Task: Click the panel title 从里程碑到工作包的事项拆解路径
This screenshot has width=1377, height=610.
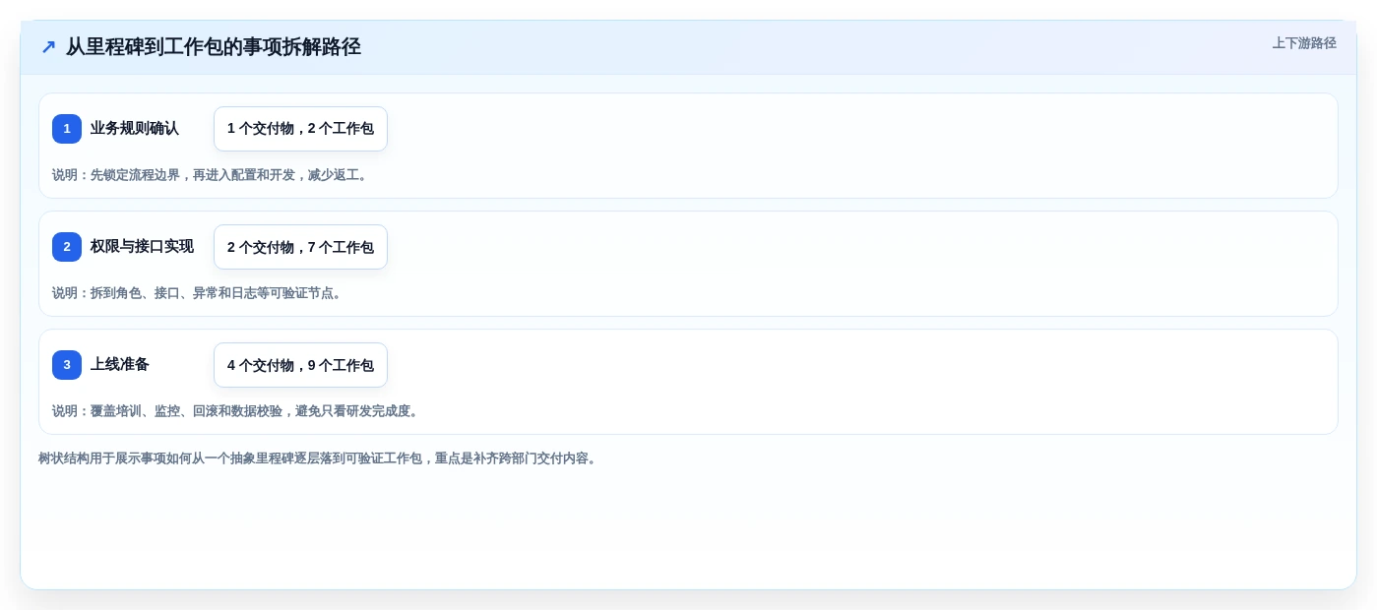Action: tap(214, 47)
